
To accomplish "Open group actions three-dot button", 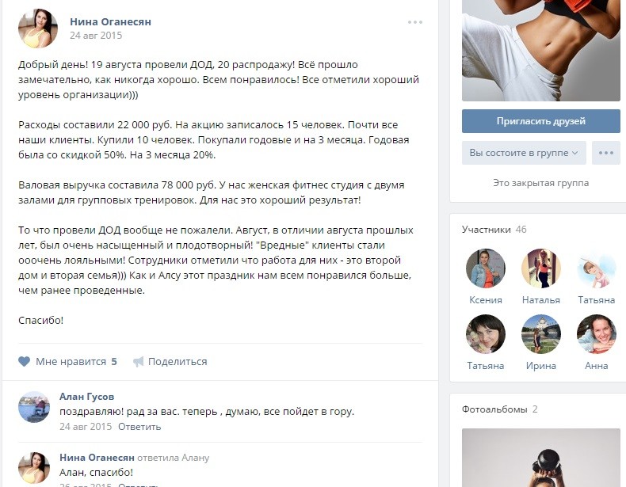I will (606, 153).
